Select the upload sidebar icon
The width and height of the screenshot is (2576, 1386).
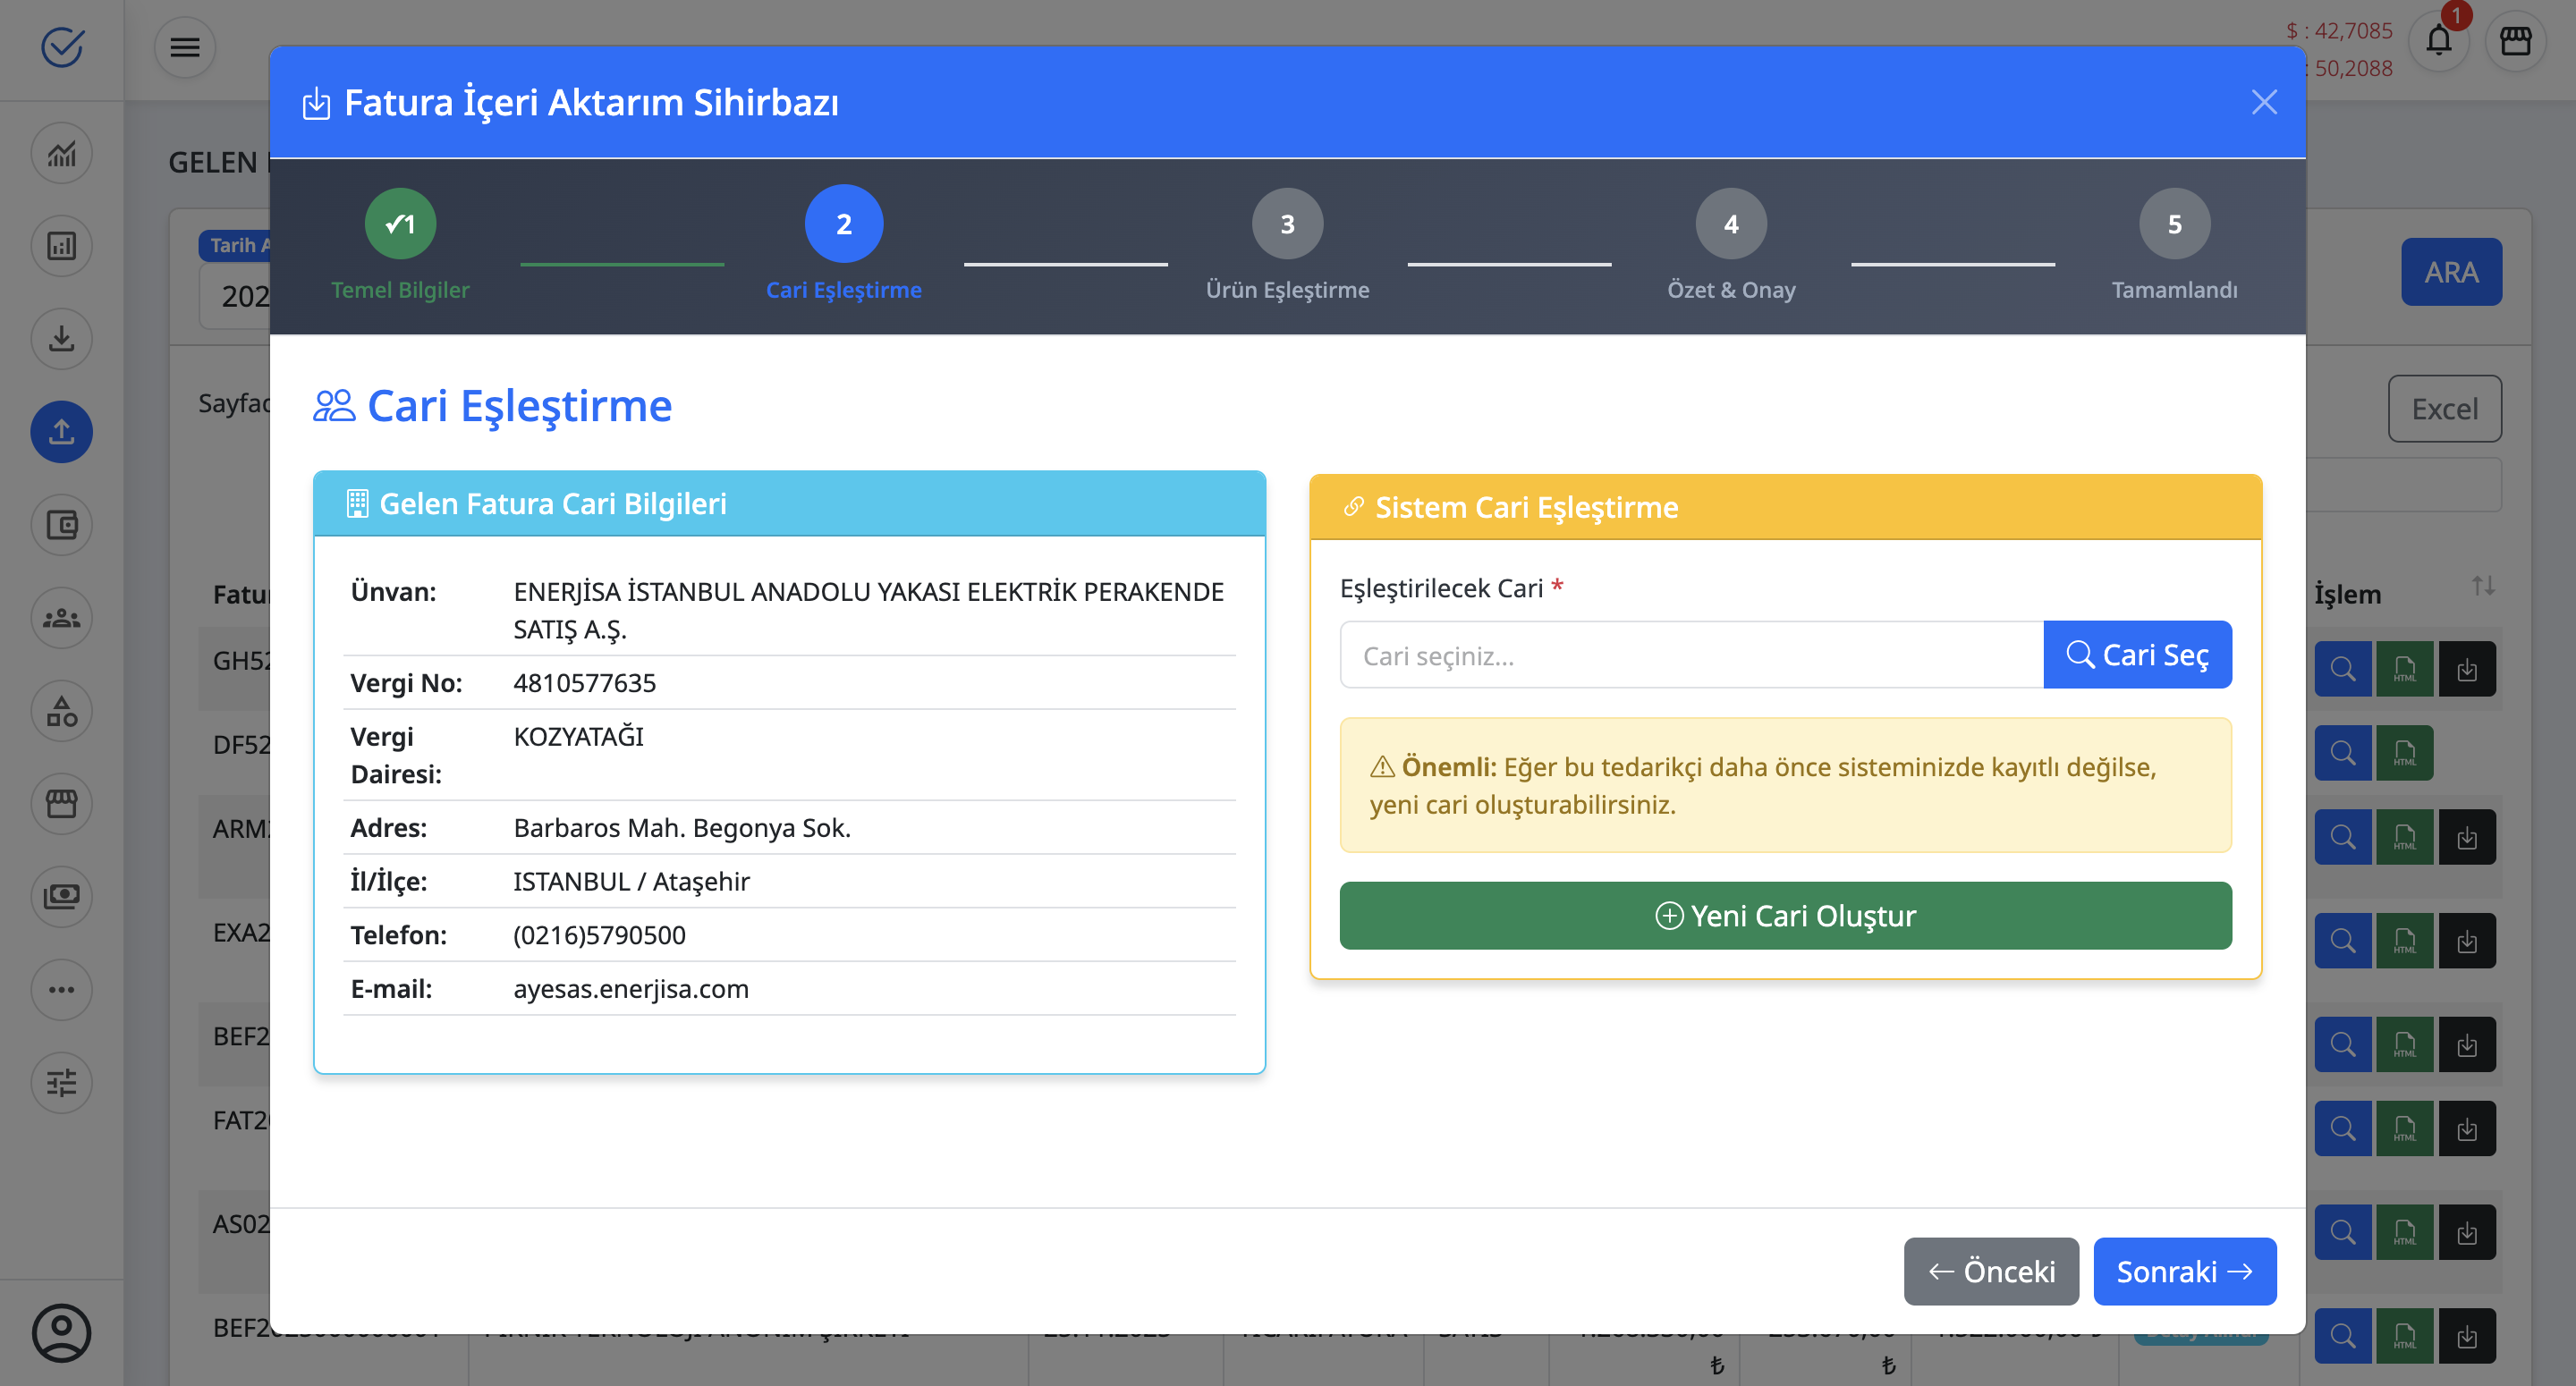click(x=62, y=432)
